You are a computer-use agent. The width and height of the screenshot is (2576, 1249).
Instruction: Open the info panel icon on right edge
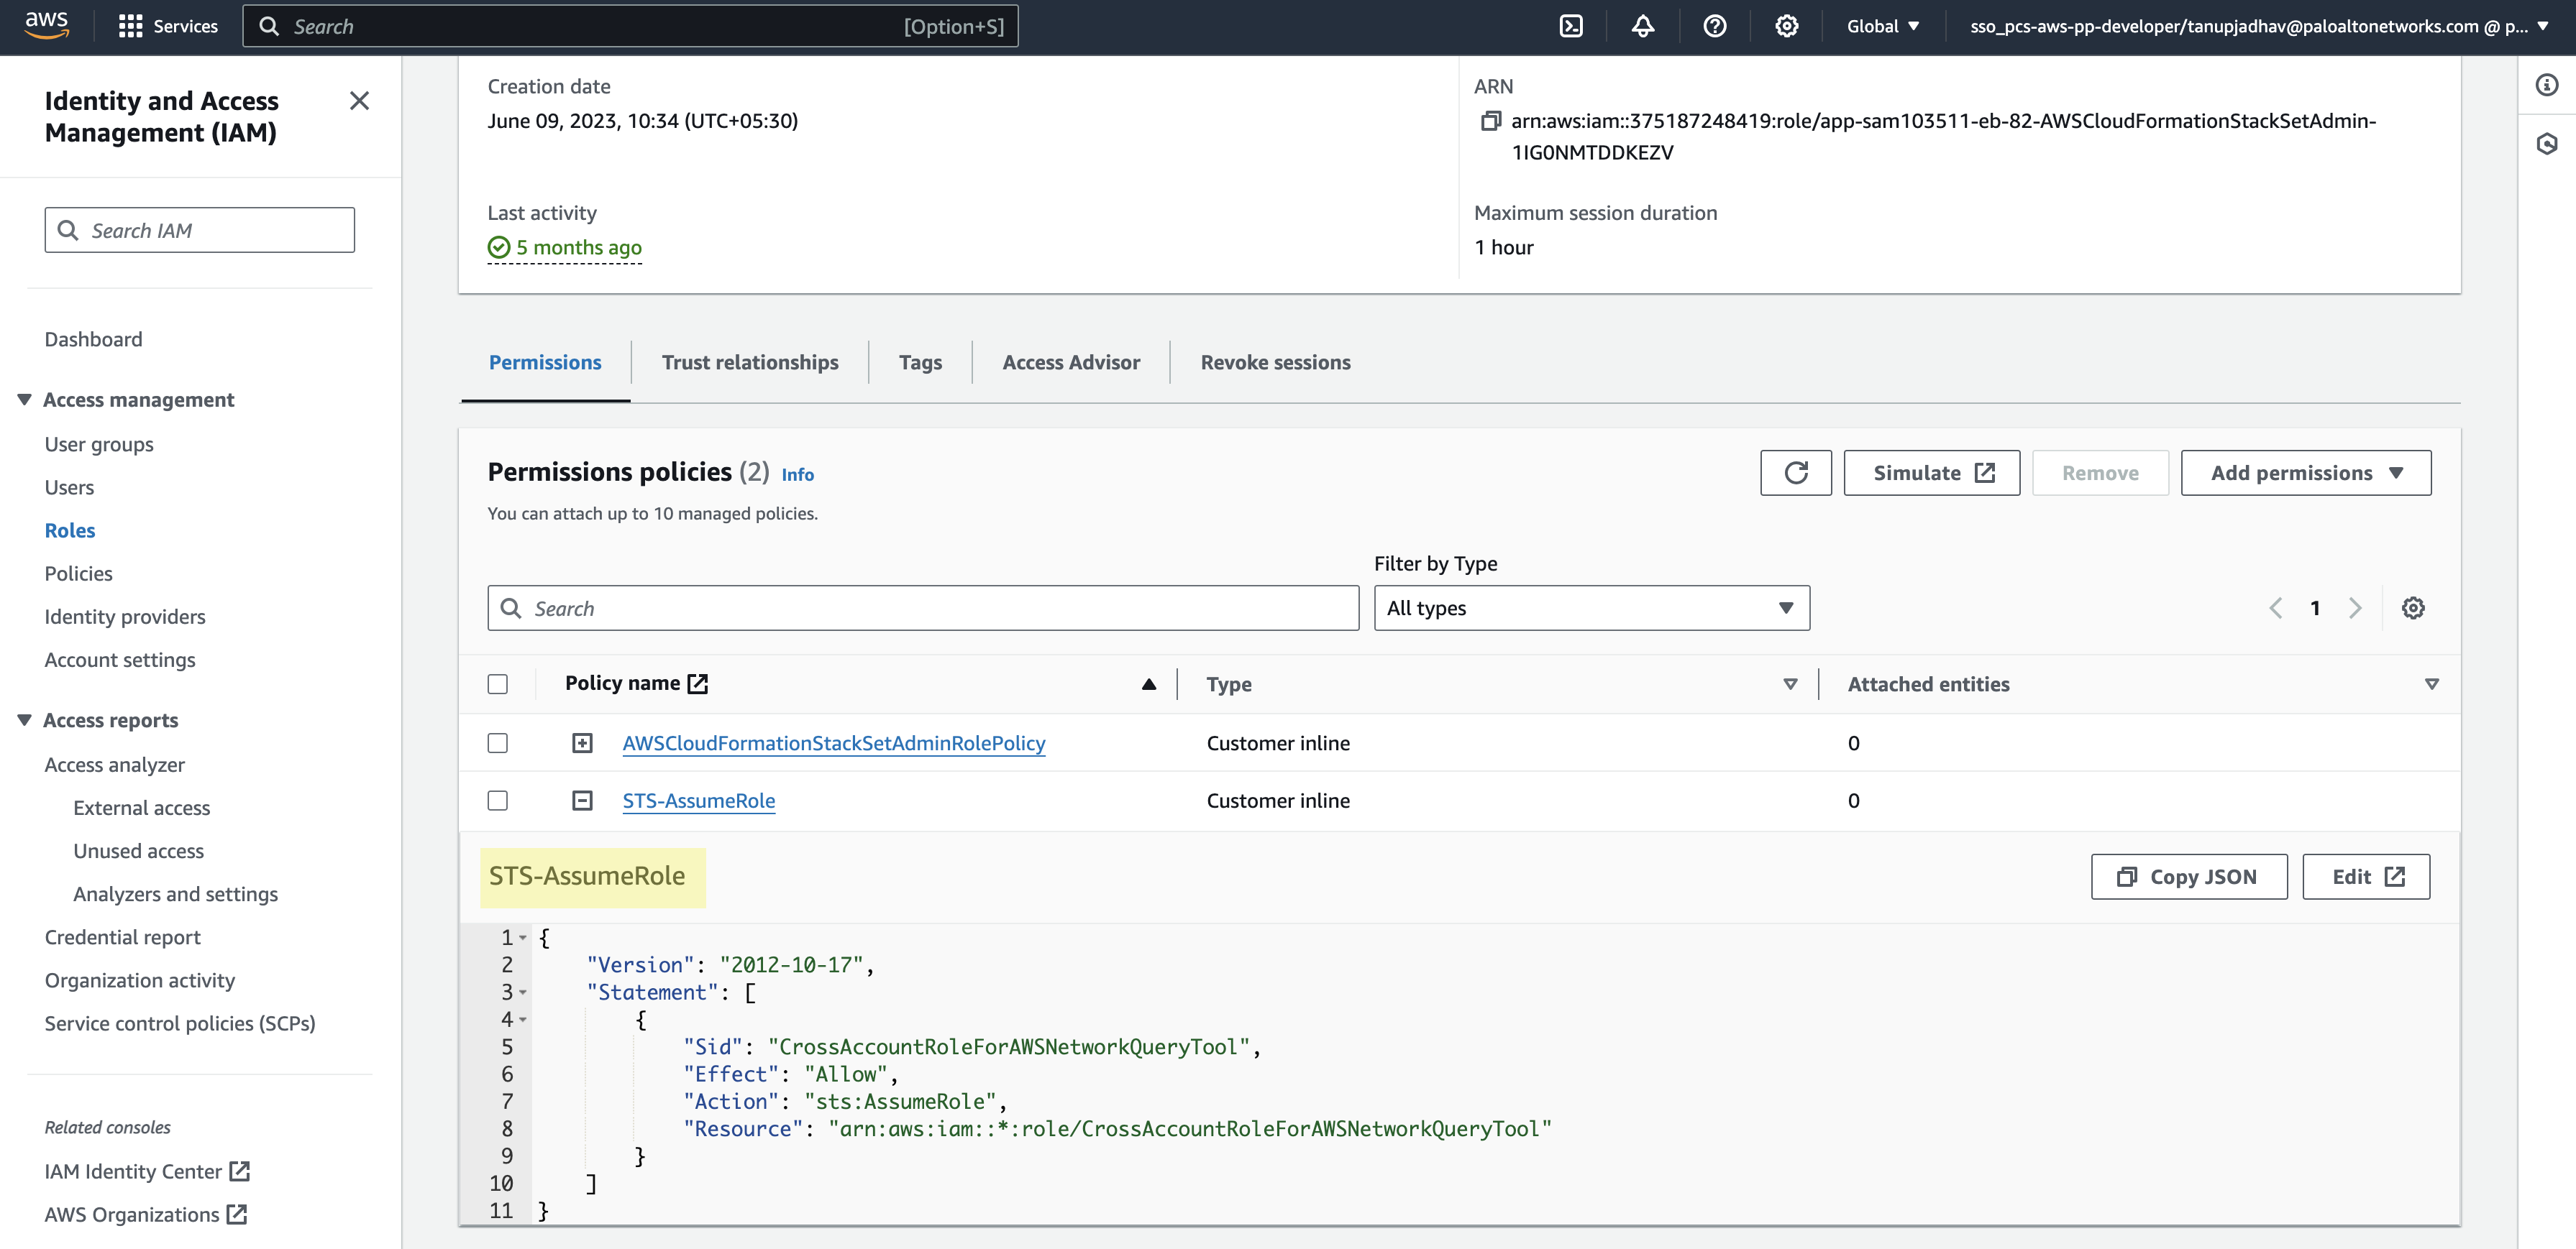tap(2547, 85)
